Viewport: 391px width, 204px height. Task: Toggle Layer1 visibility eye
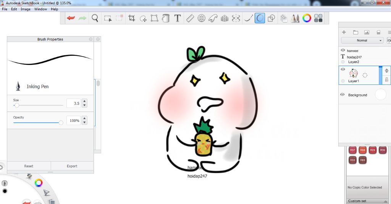(343, 69)
